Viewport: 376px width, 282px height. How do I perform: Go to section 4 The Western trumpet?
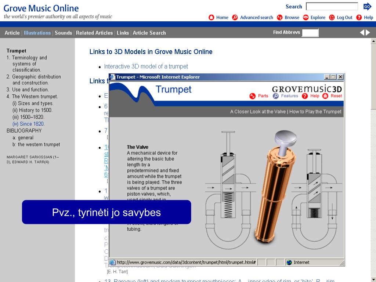point(32,97)
